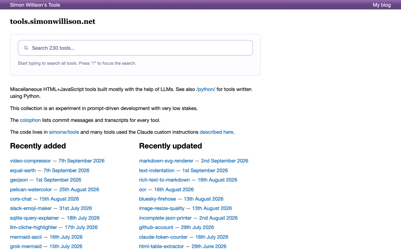Focus the Search 230 tools field
Viewport: 401px width, 250px height.
(135, 48)
